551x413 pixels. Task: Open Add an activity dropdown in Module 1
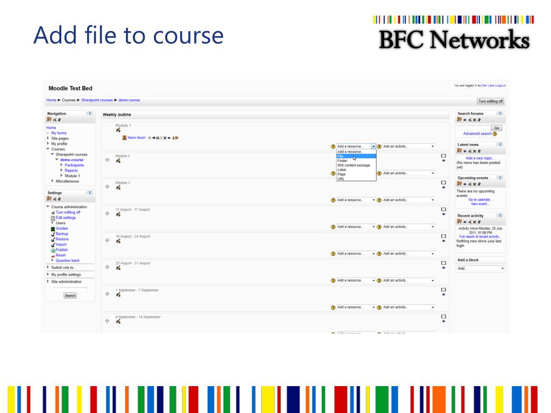pyautogui.click(x=408, y=146)
